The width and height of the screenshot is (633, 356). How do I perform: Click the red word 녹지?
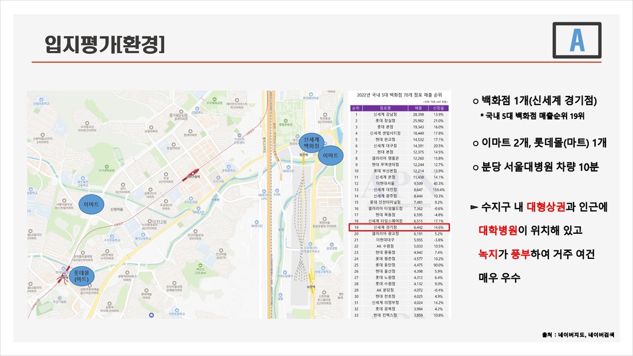pyautogui.click(x=488, y=254)
